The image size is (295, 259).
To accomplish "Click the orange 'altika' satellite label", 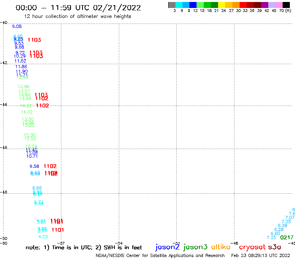I will pyautogui.click(x=221, y=247).
